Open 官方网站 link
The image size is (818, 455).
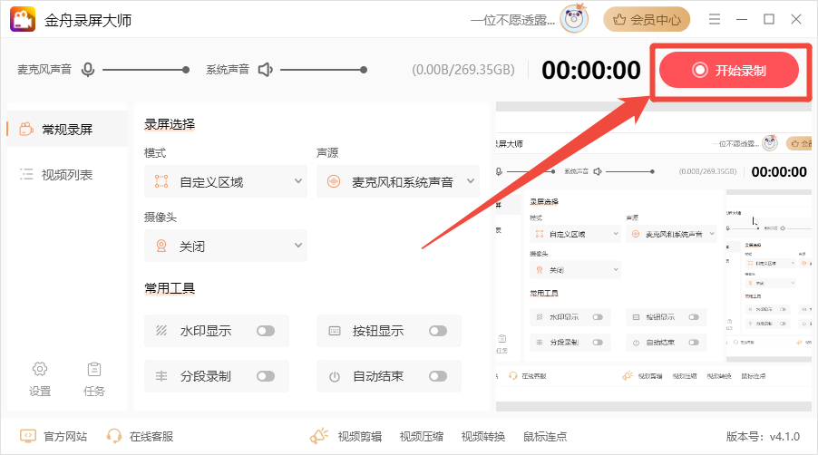[x=65, y=436]
